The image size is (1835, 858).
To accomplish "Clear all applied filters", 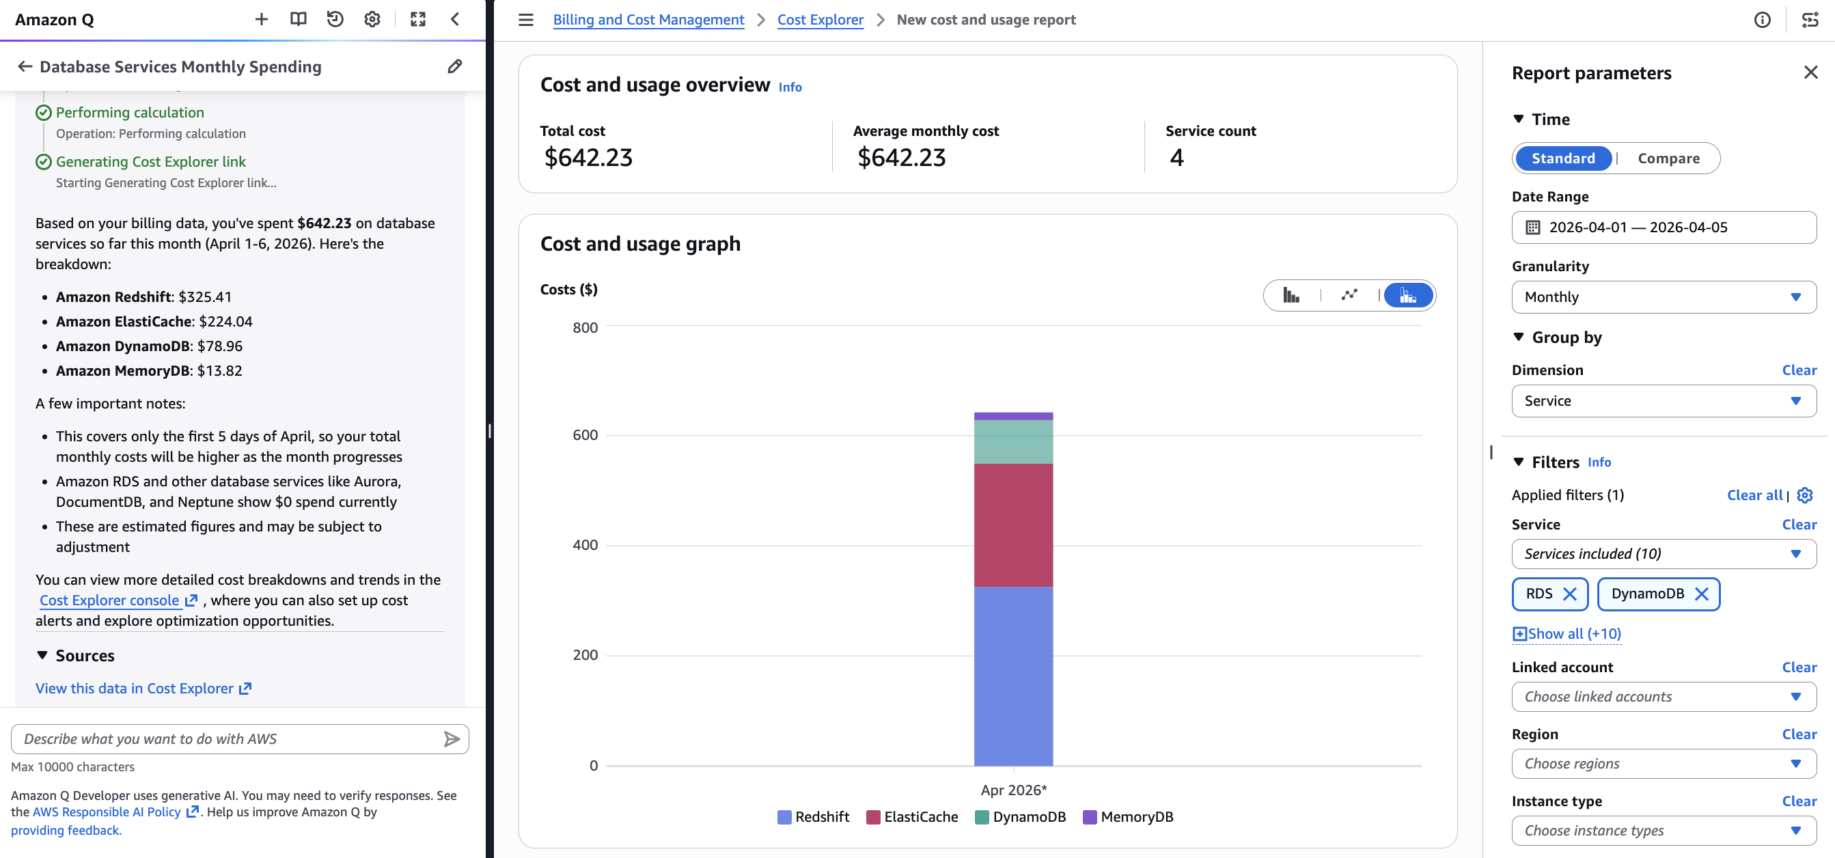I will [1754, 495].
